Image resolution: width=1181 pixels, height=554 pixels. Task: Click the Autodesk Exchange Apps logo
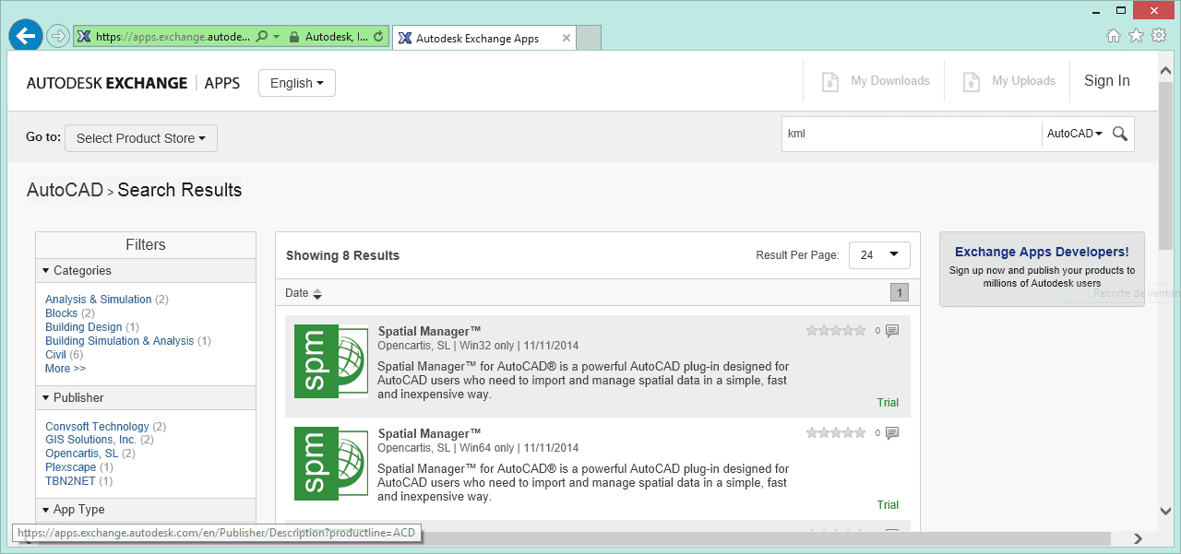pos(133,83)
